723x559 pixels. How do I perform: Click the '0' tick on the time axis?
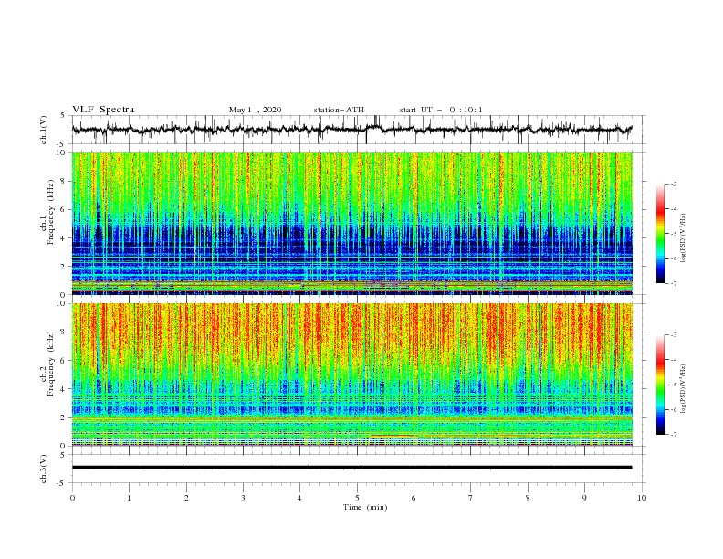[x=72, y=498]
